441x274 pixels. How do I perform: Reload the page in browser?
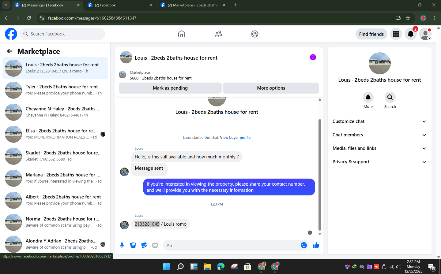[x=29, y=18]
